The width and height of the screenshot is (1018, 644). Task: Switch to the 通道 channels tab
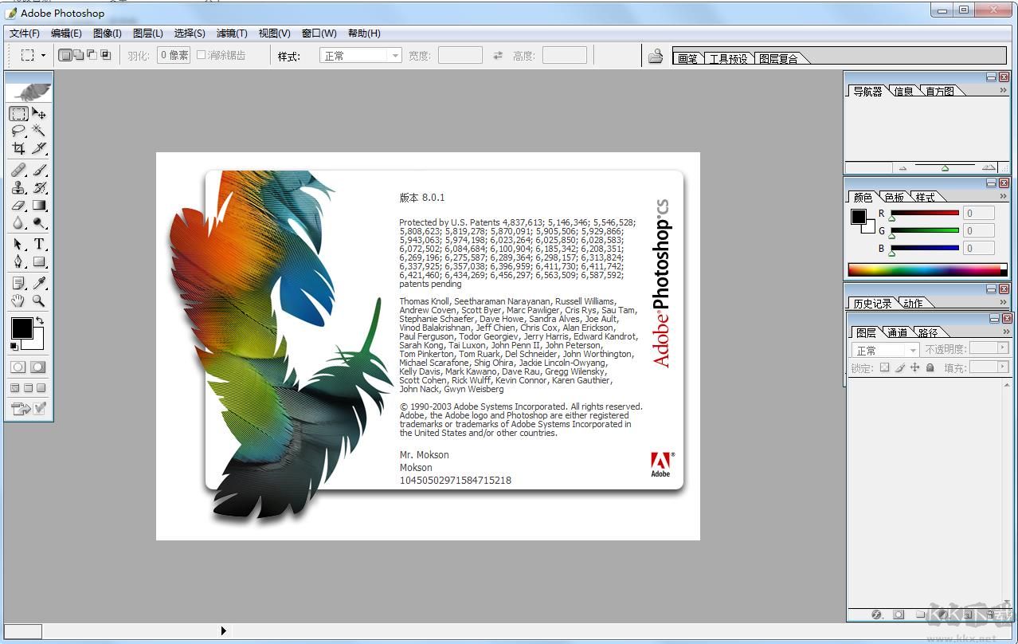897,332
